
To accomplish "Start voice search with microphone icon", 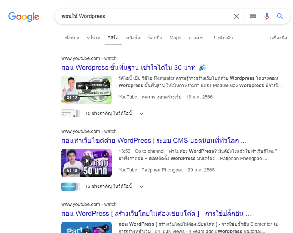I will coord(267,17).
